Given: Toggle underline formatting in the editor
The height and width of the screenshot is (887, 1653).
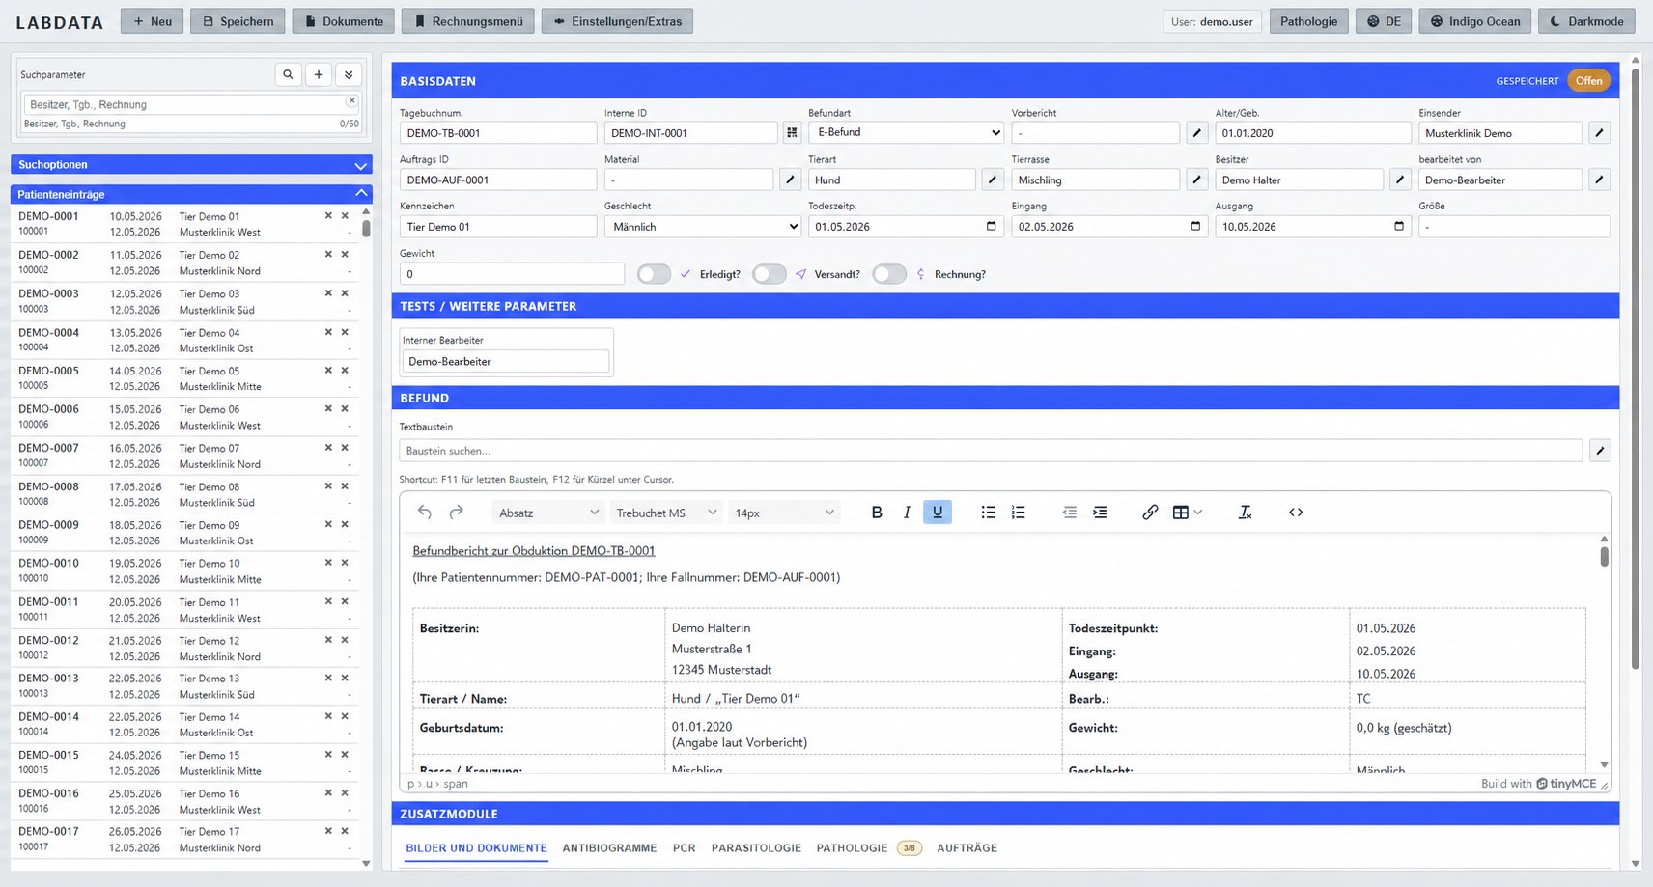Looking at the screenshot, I should click(938, 513).
